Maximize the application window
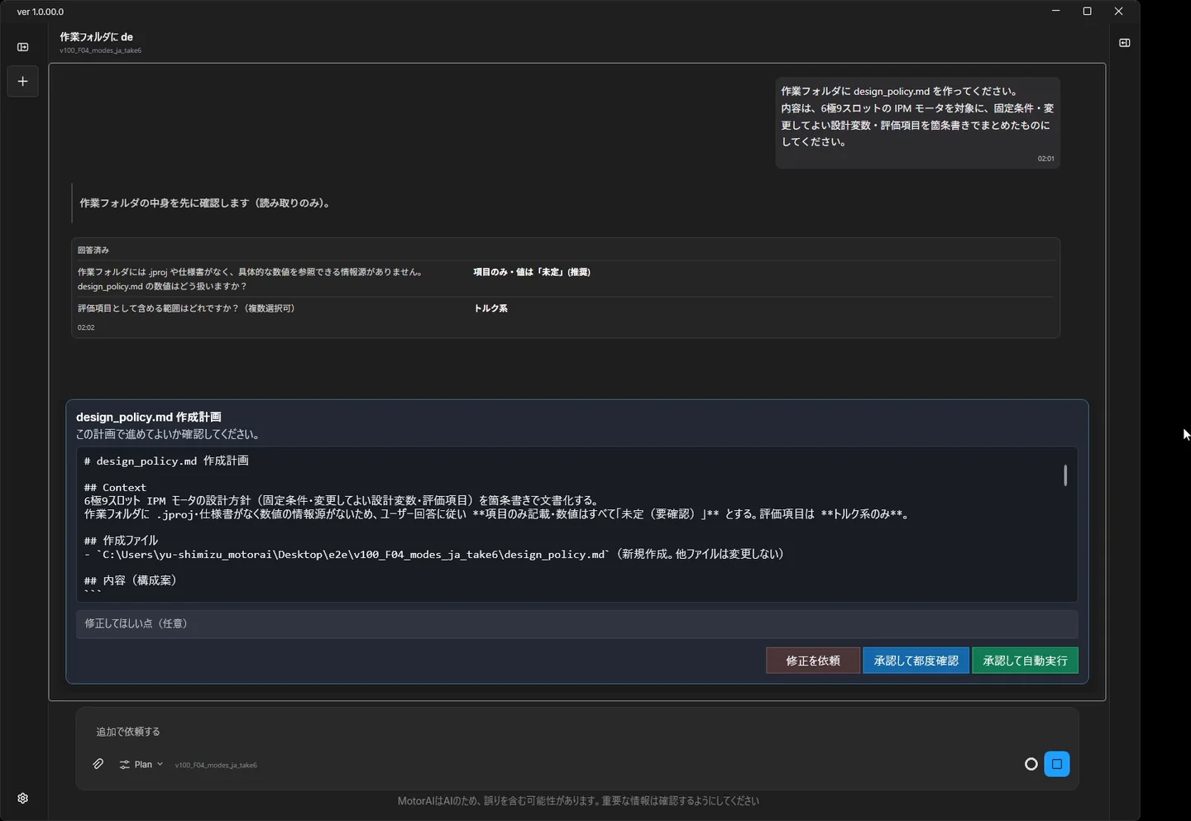This screenshot has width=1191, height=821. click(1088, 12)
